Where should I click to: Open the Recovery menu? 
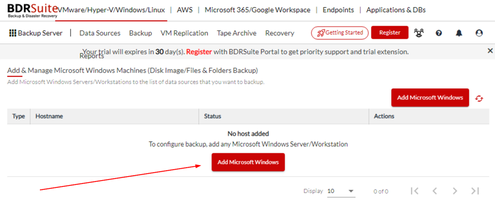pyautogui.click(x=279, y=33)
